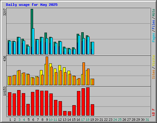157x123 pixels.
Task: Select day 6 on the x-axis
Action: click(x=33, y=120)
